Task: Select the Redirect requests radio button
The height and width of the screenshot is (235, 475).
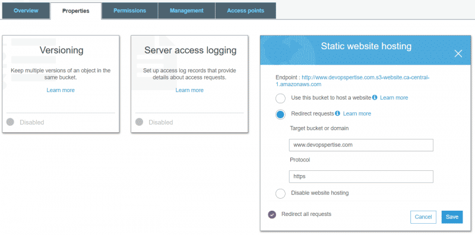Action: (x=280, y=115)
